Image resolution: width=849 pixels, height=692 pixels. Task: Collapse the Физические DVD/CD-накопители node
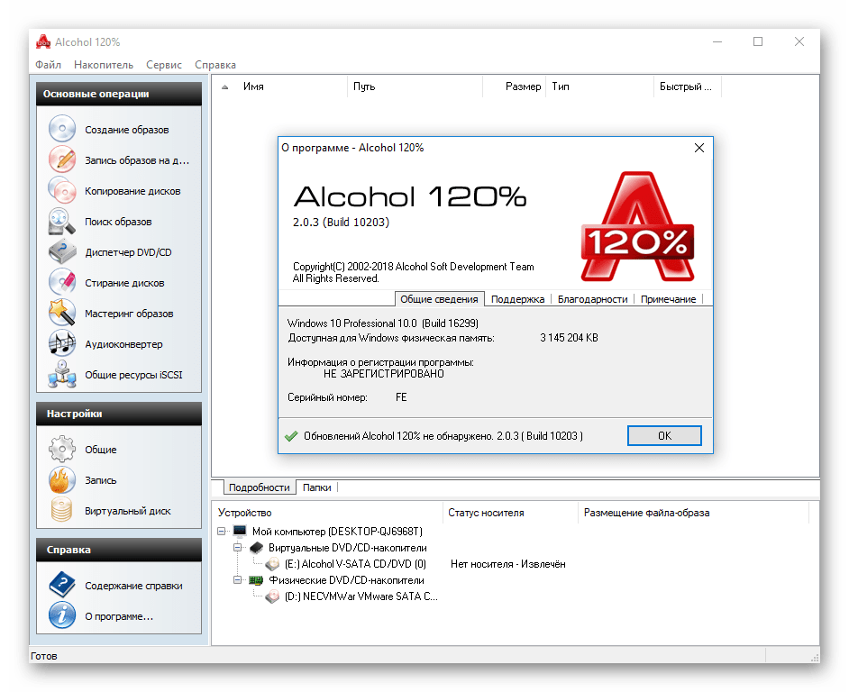click(238, 580)
